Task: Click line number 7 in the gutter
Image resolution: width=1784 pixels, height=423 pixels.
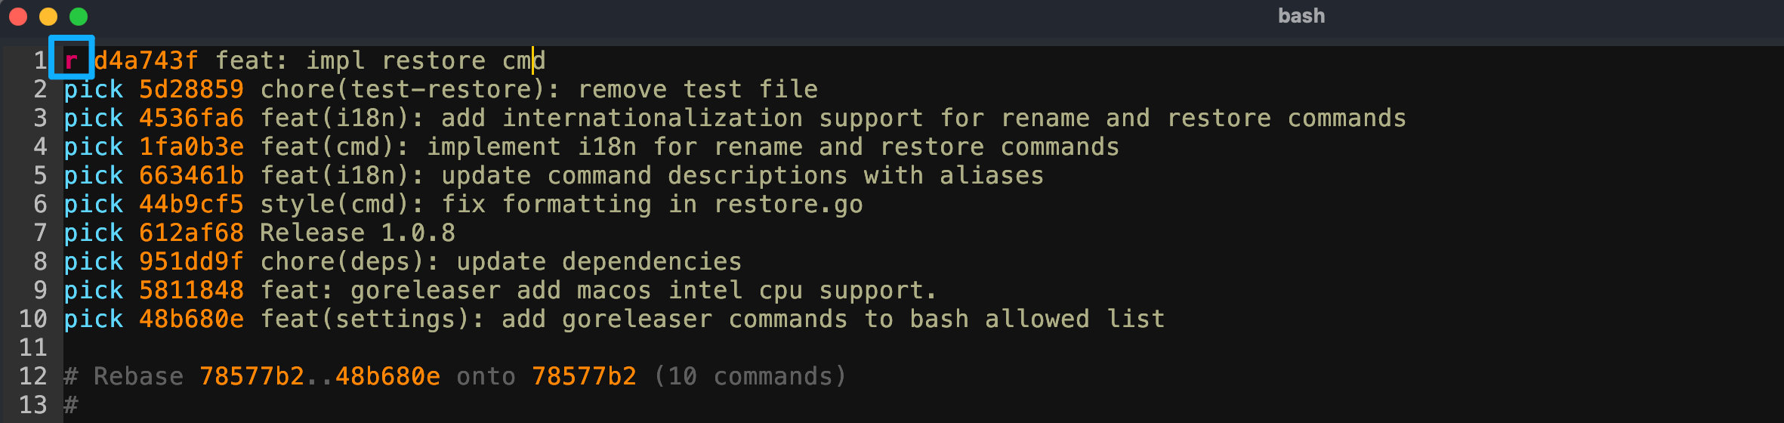Action: (40, 233)
